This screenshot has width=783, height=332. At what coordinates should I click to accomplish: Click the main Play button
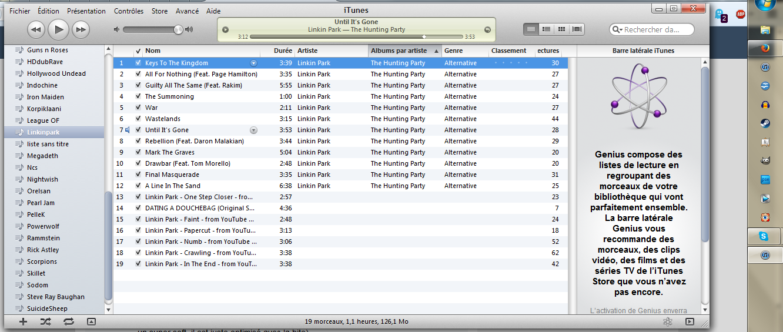click(58, 28)
